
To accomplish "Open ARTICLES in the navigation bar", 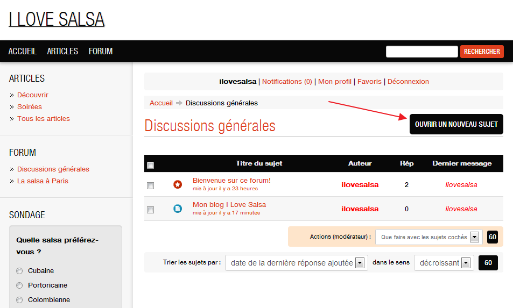I will click(x=62, y=51).
